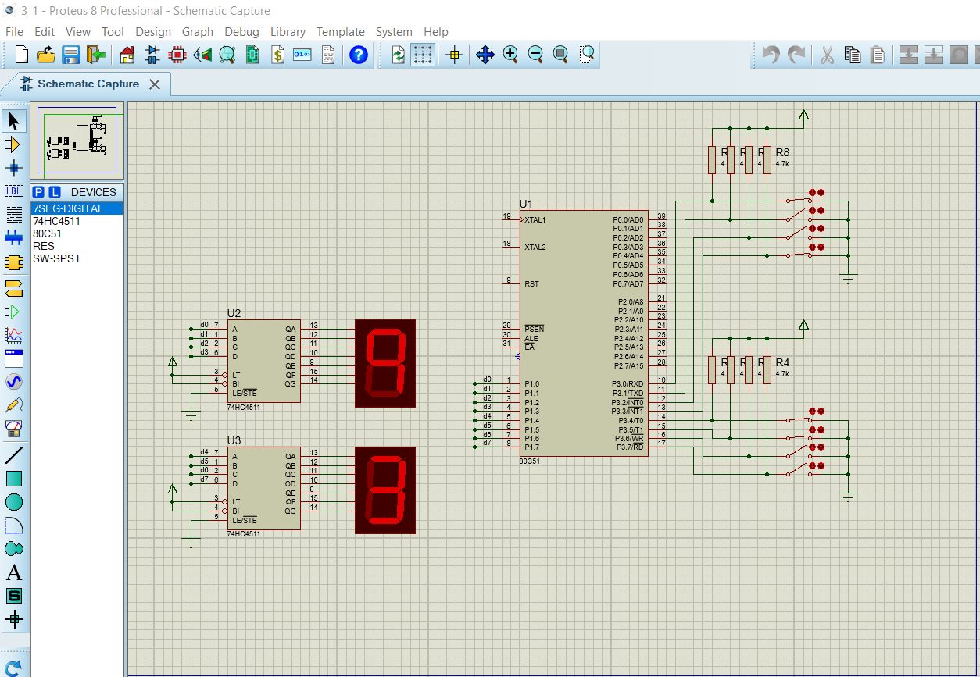Toggle the grid display
Screen dimensions: 980x677
click(x=423, y=55)
